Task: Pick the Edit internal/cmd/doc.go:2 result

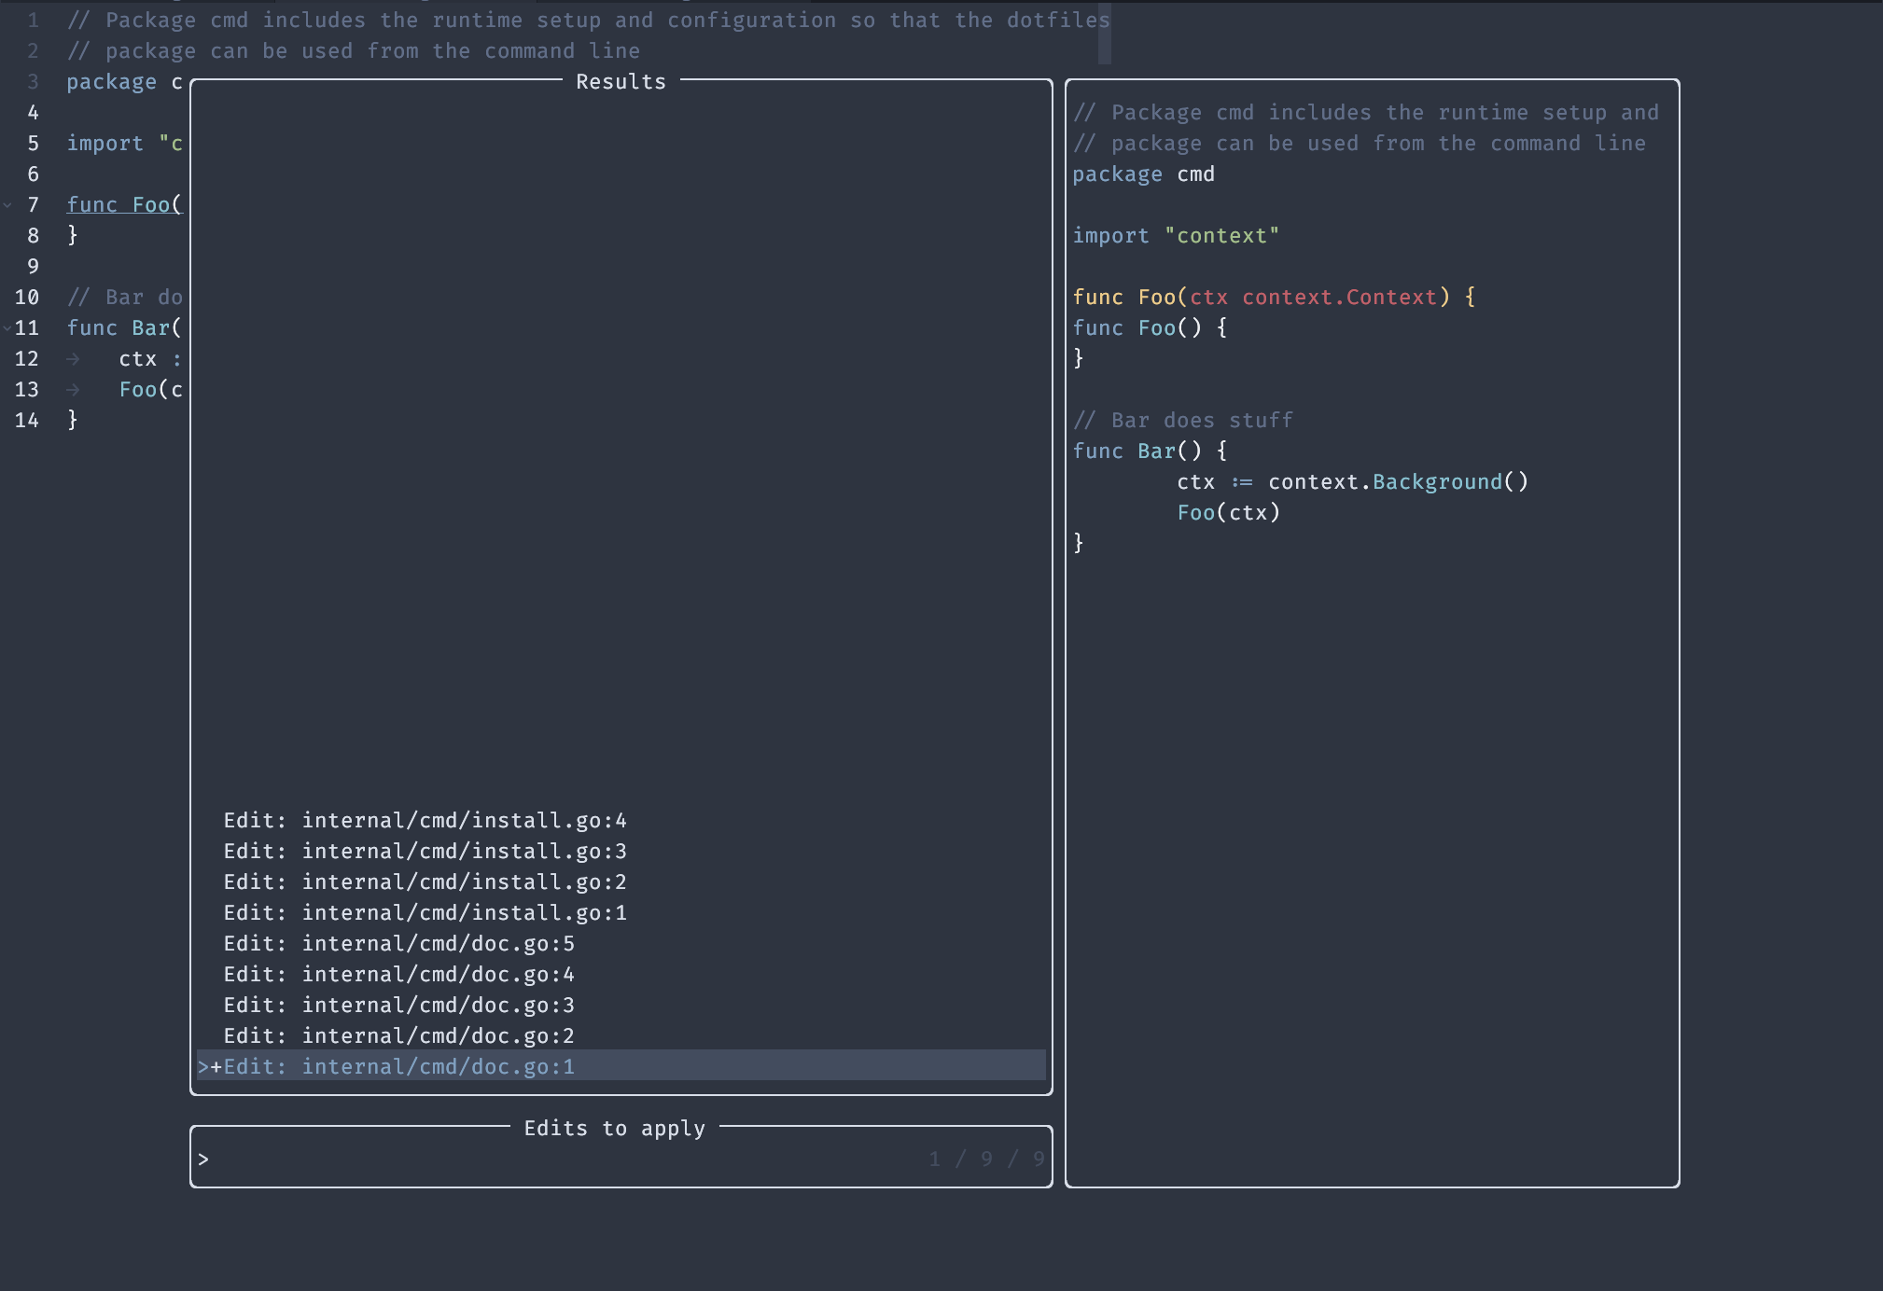Action: click(x=398, y=1035)
